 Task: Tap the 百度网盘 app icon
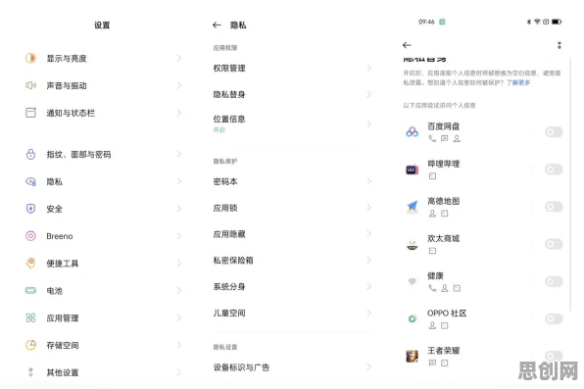click(x=412, y=132)
